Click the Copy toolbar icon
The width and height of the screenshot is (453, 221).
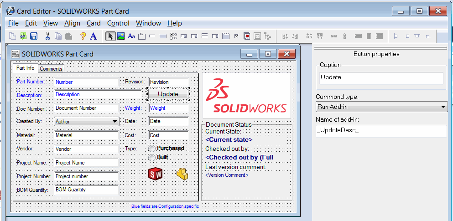click(58, 36)
